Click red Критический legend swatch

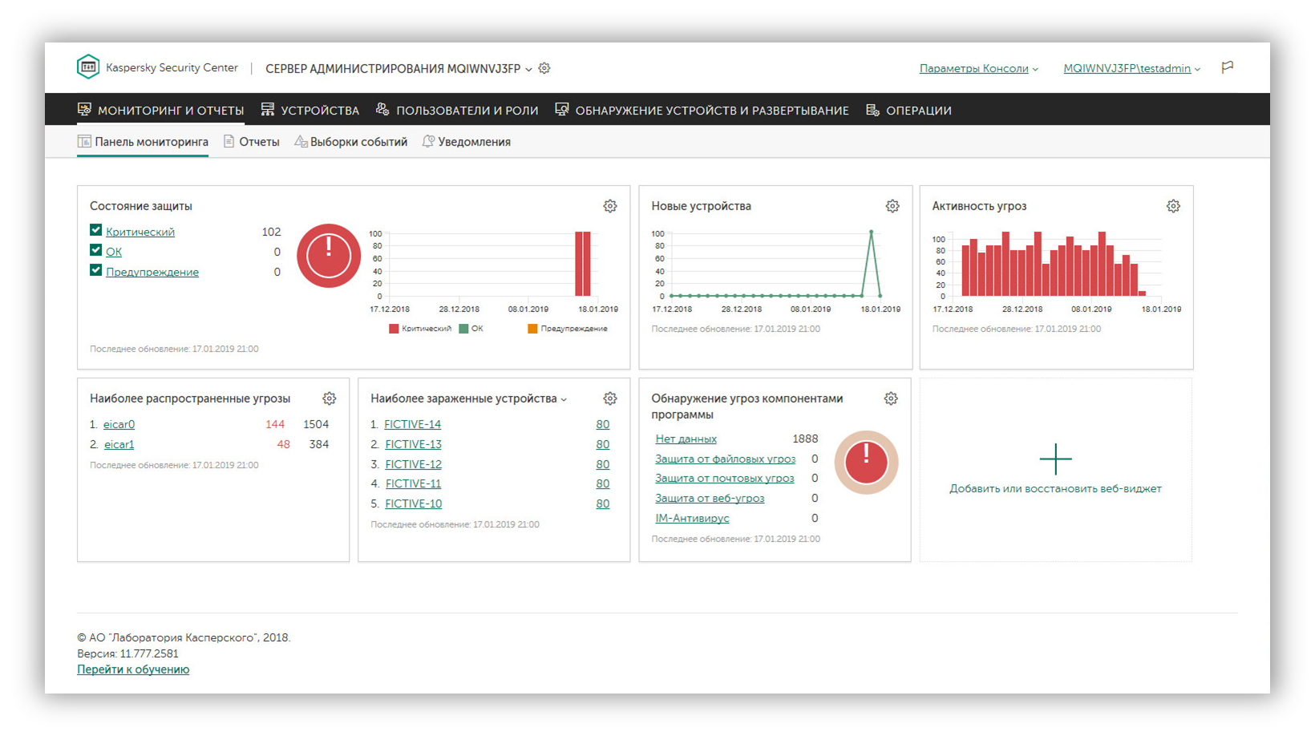tap(394, 329)
